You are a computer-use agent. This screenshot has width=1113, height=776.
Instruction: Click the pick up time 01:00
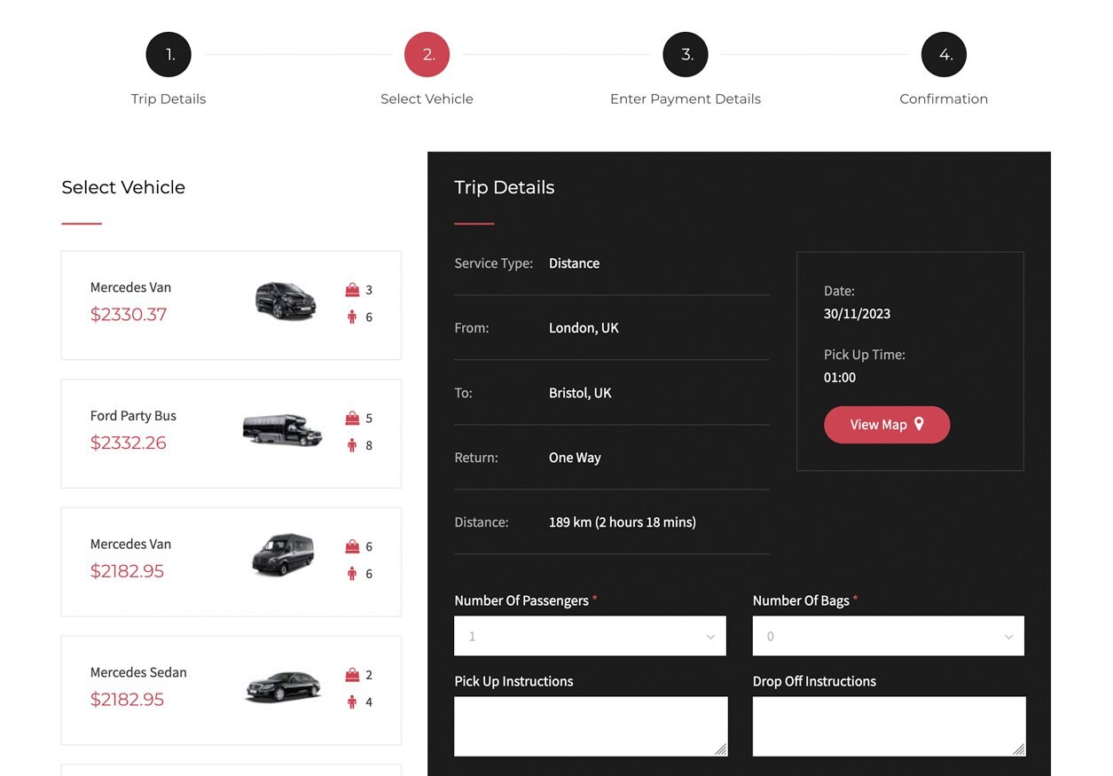point(840,378)
